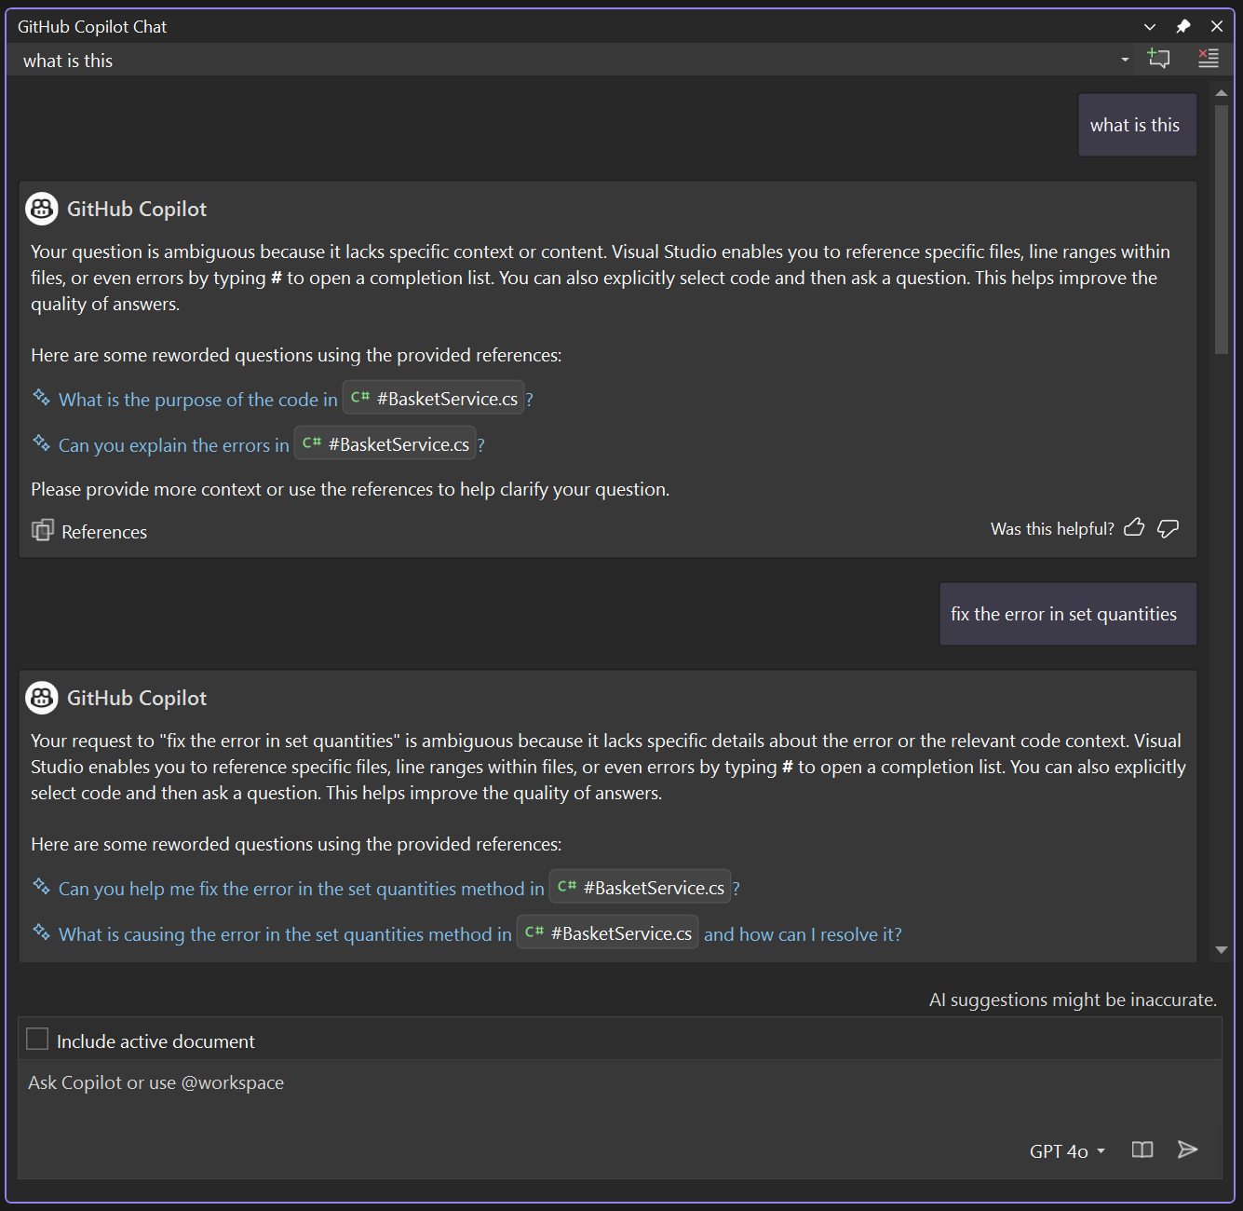Click 'Can you help me fix the error' suggestion
Image resolution: width=1243 pixels, height=1211 pixels.
tap(301, 889)
